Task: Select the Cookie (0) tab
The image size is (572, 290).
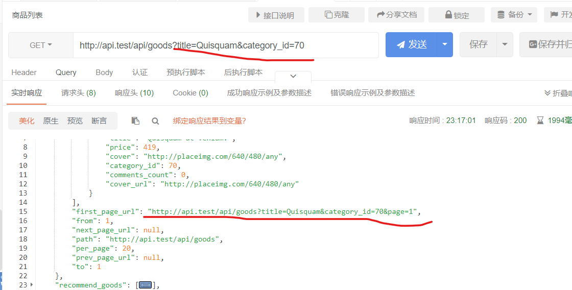Action: [190, 92]
